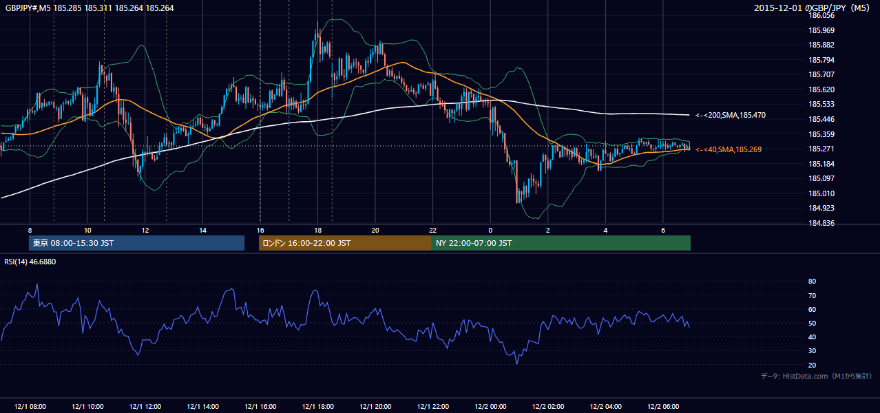The height and width of the screenshot is (413, 880).
Task: Click price axis value 185.446
Action: click(822, 119)
